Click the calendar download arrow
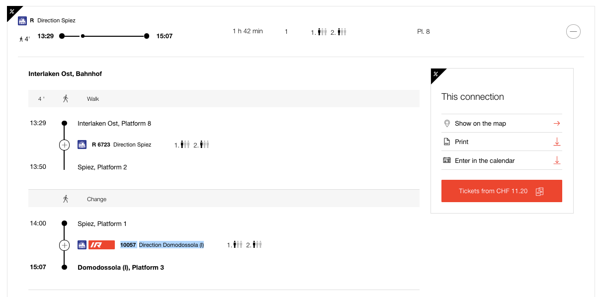The height and width of the screenshot is (297, 601). 557,160
